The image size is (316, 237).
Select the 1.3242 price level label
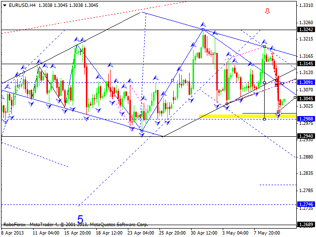click(x=306, y=30)
